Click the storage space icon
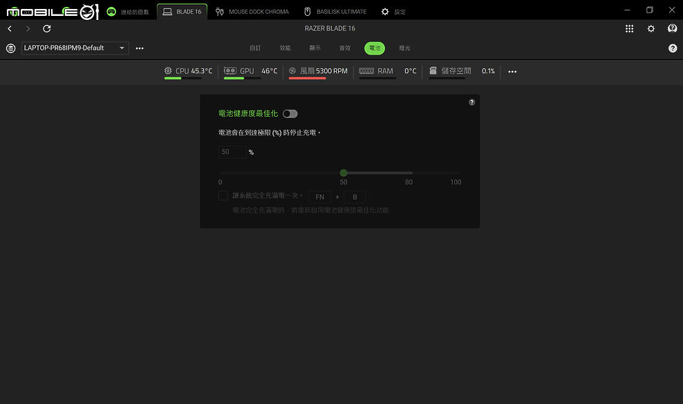The image size is (683, 404). (x=433, y=70)
